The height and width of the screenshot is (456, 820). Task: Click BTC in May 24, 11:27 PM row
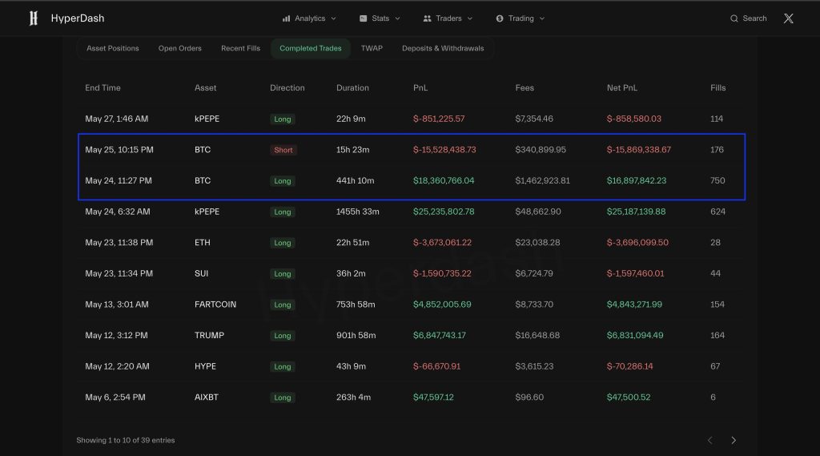[x=203, y=180]
